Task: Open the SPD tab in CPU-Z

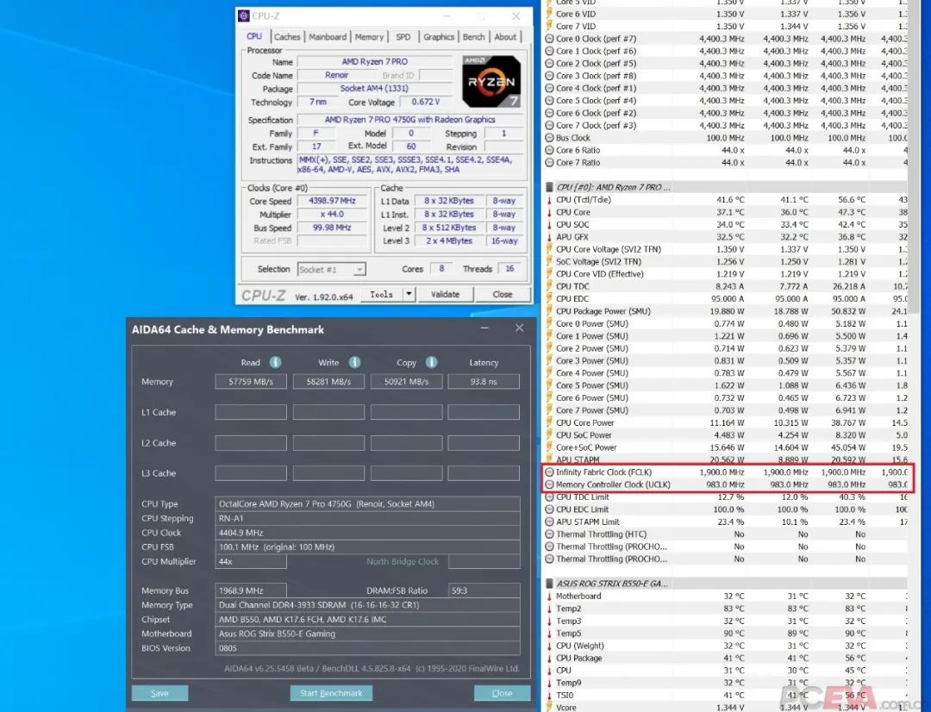Action: coord(403,37)
